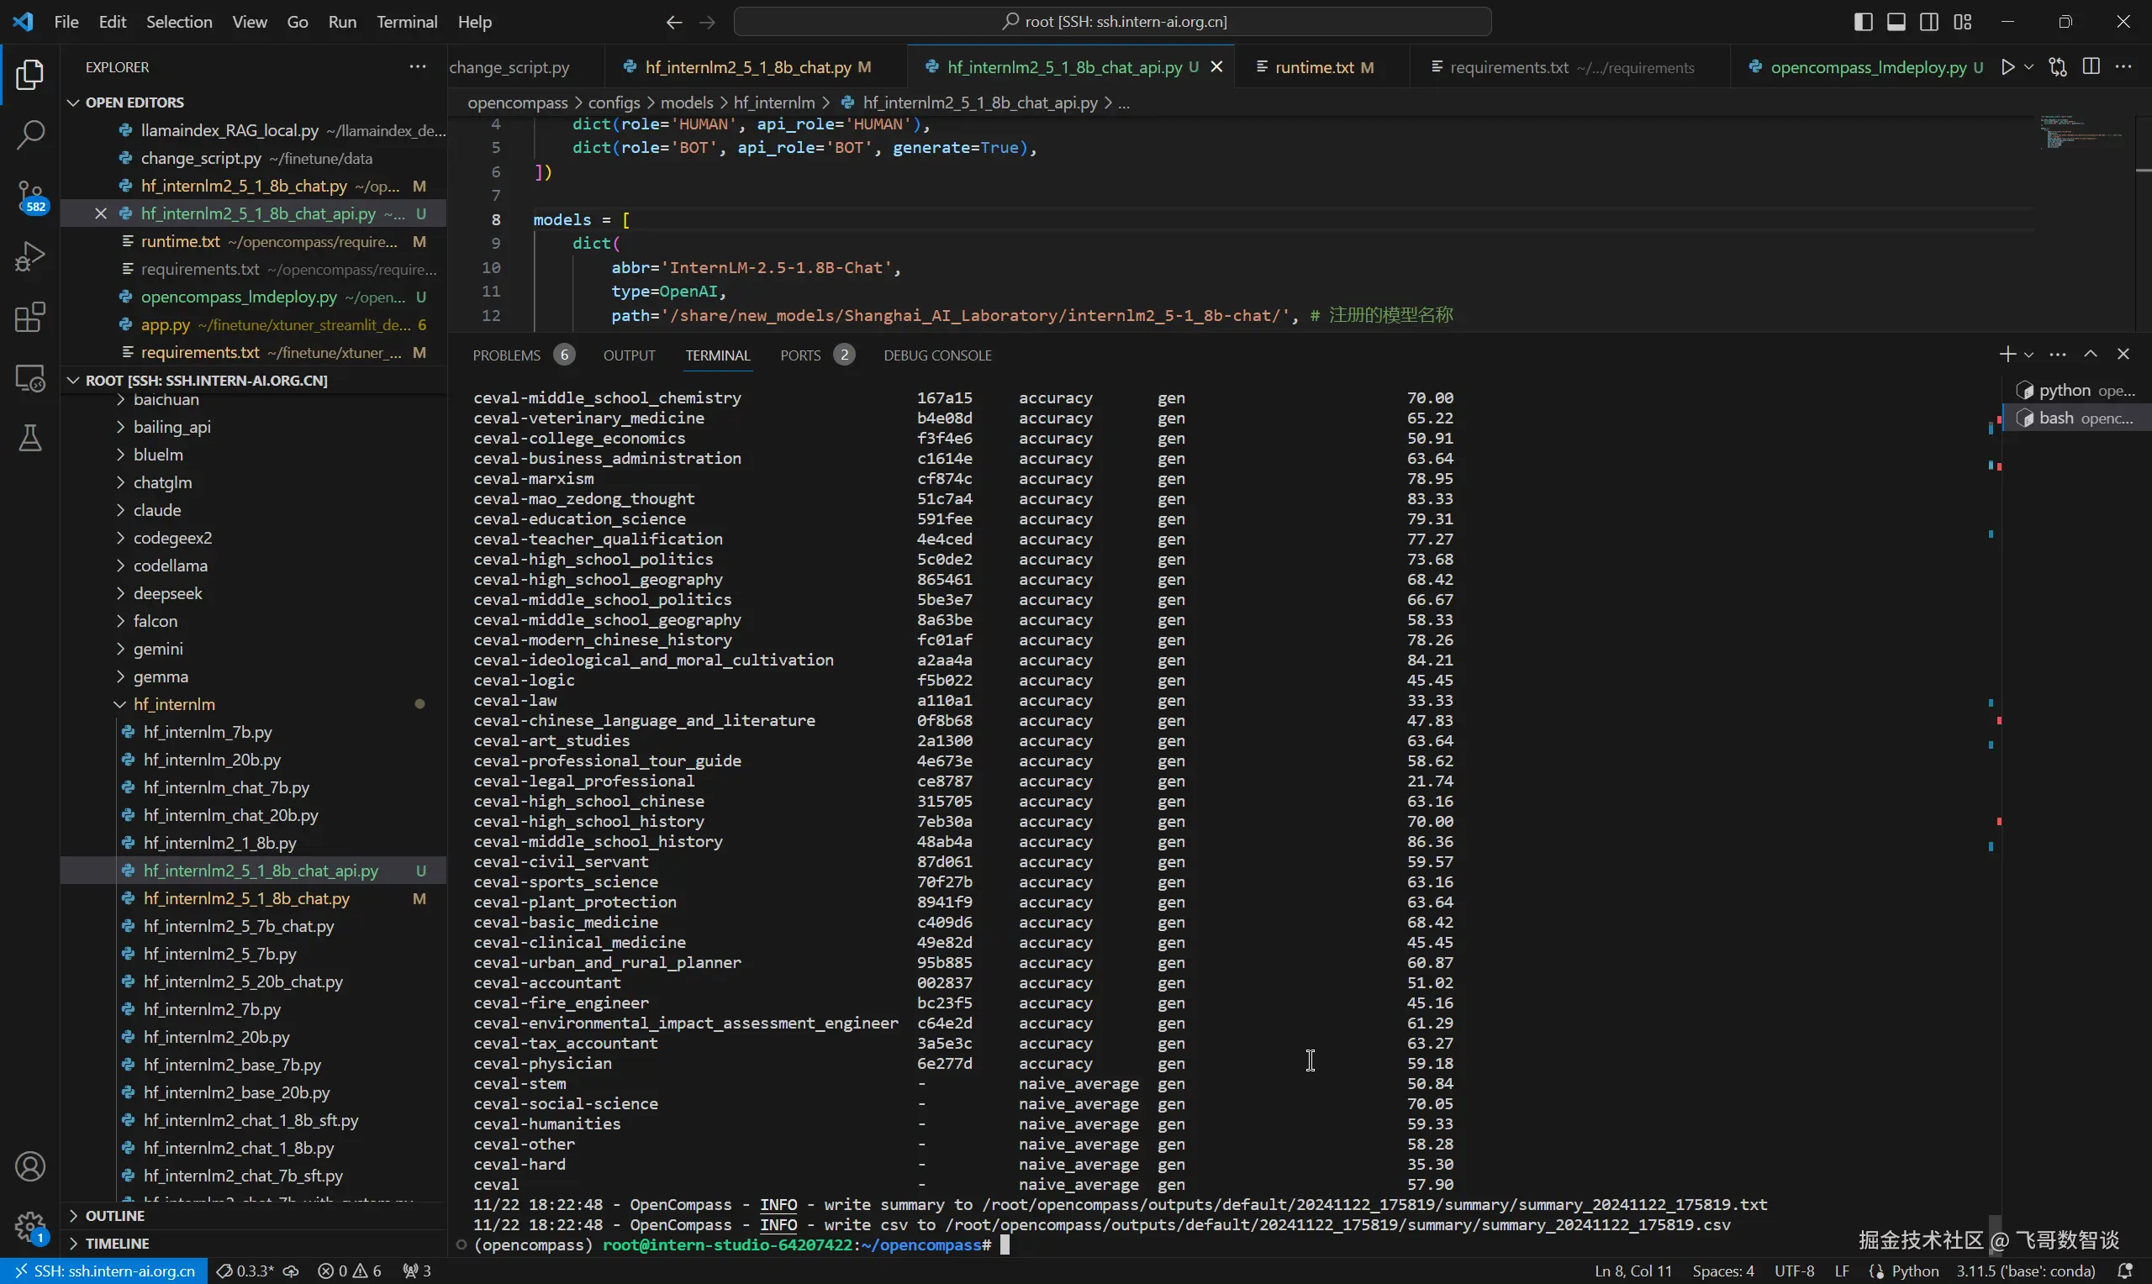
Task: Expand the OUTLINE section
Action: (114, 1216)
